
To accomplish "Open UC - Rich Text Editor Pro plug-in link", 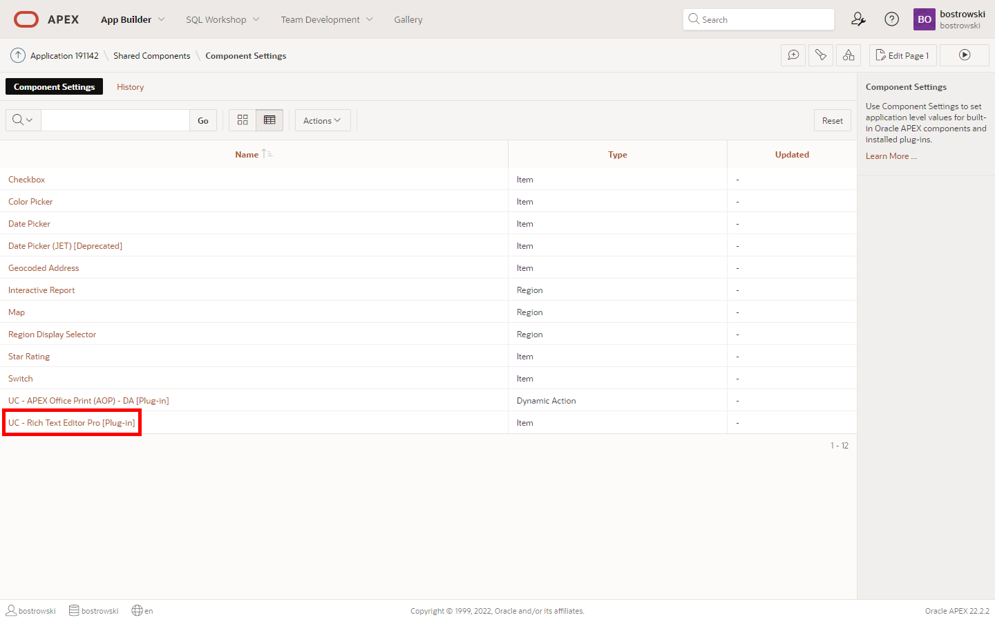I will click(72, 423).
